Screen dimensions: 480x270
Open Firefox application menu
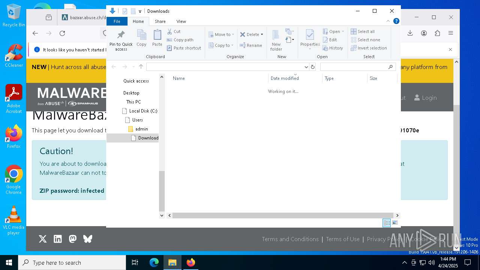pos(451,33)
